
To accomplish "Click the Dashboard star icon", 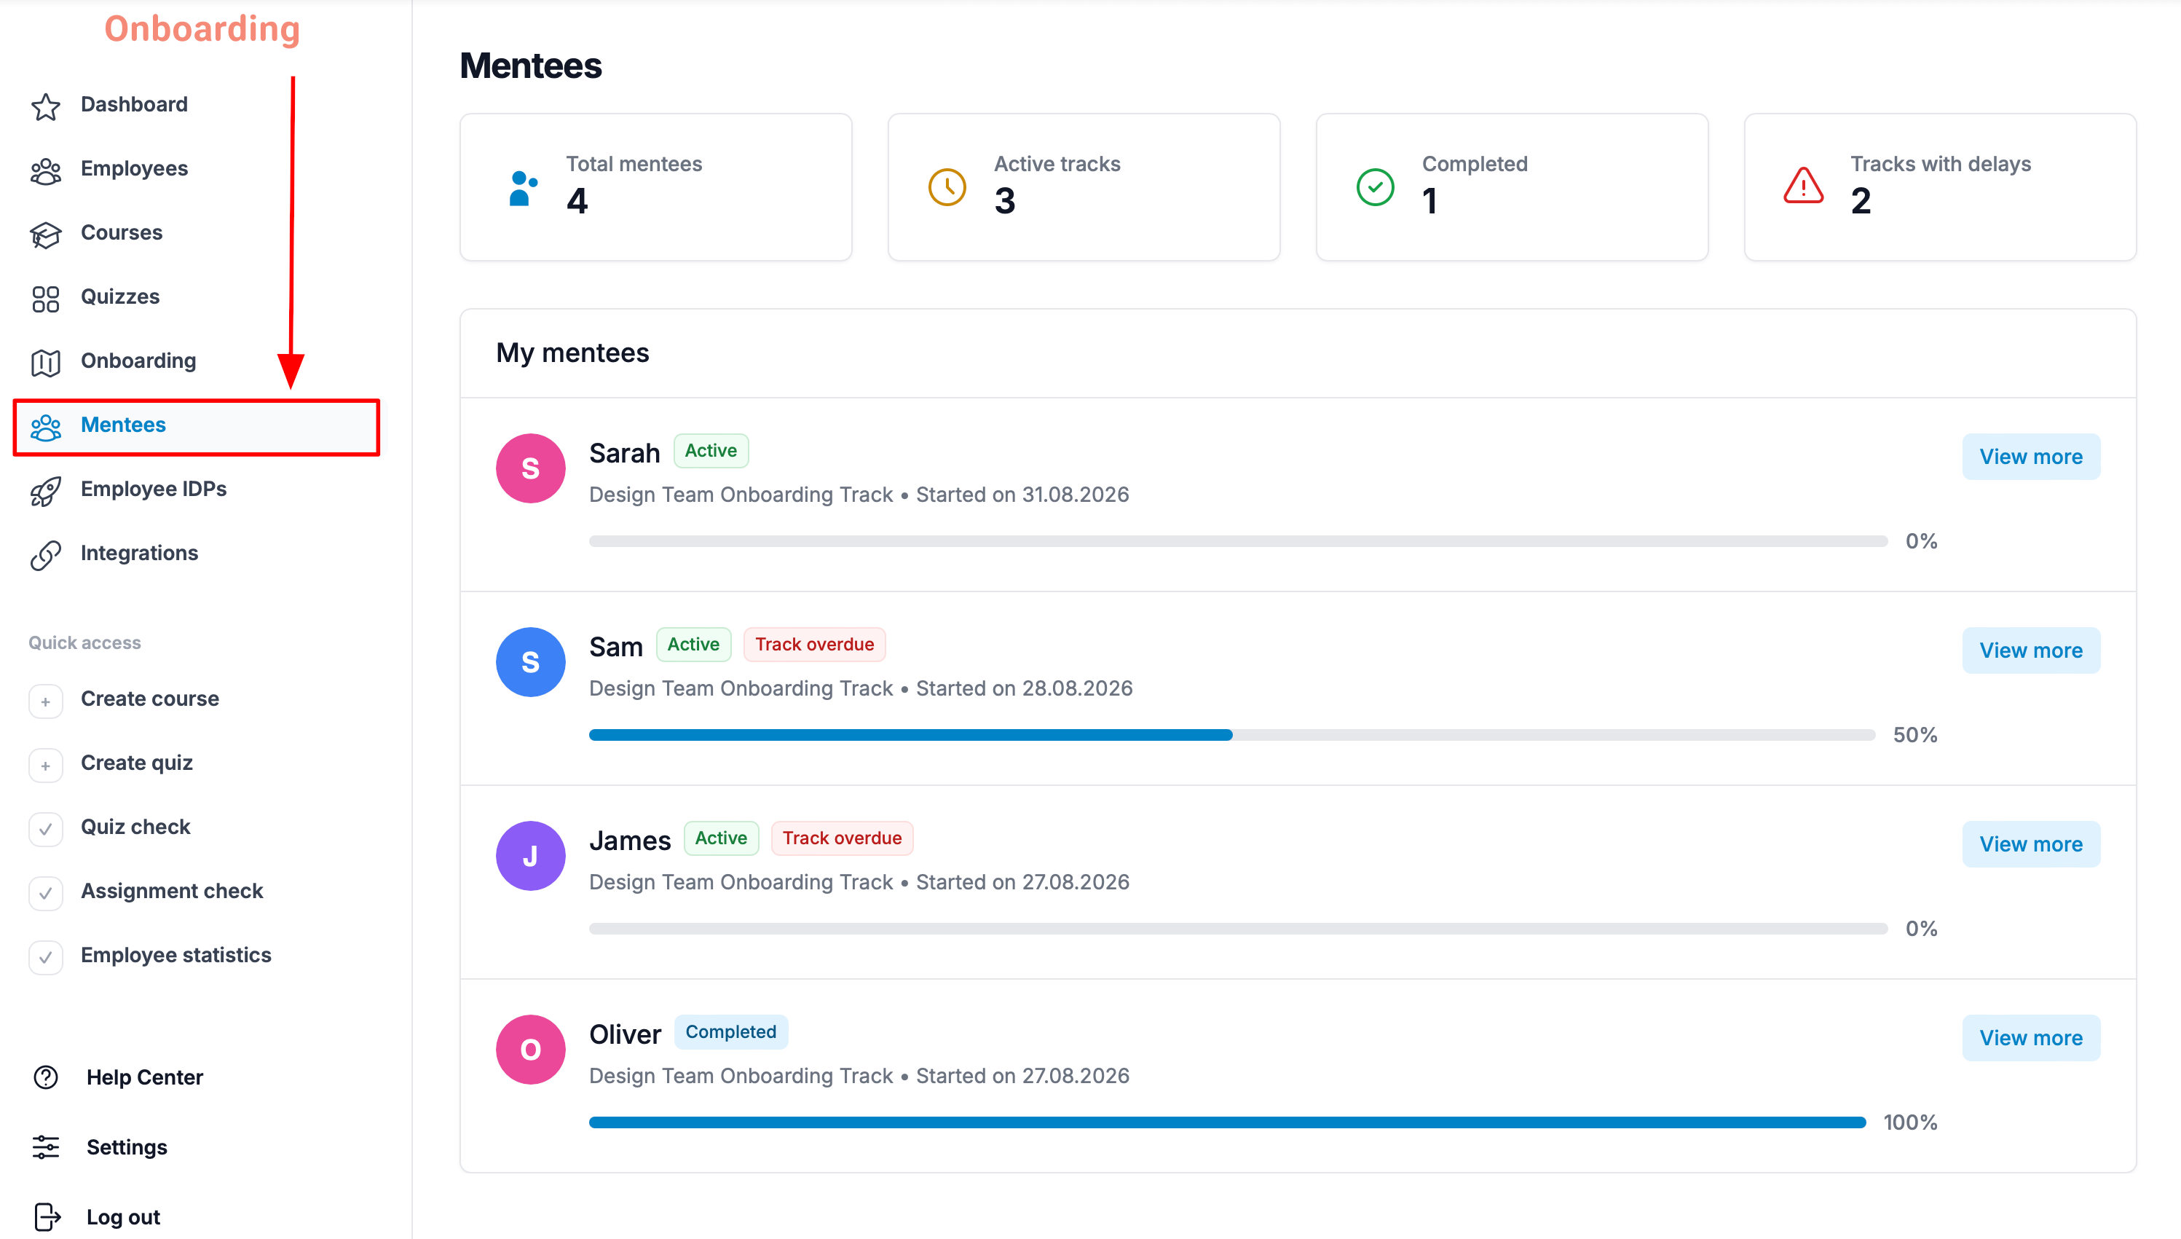I will pos(46,106).
